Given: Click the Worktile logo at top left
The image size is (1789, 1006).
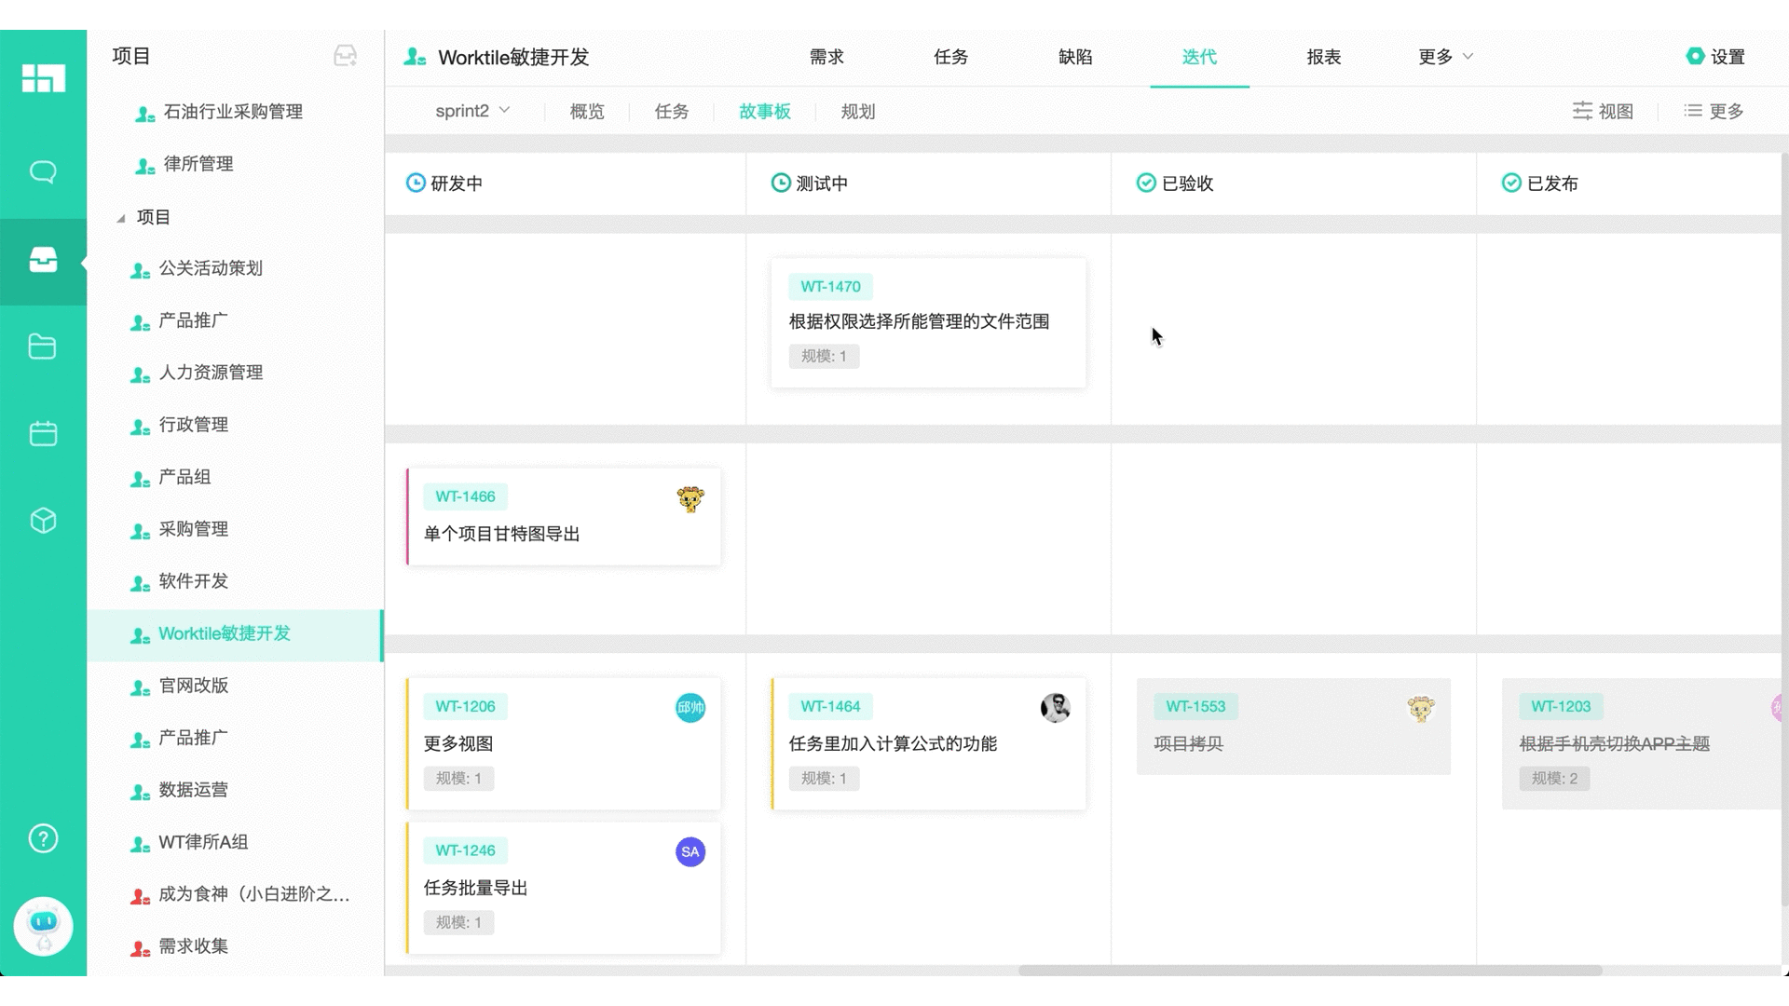Looking at the screenshot, I should pyautogui.click(x=43, y=79).
